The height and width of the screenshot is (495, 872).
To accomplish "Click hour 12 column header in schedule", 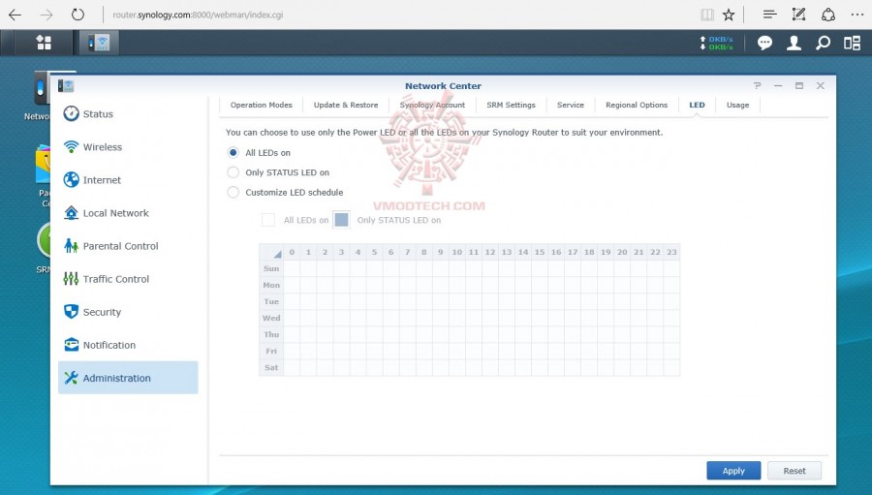I will (x=490, y=252).
